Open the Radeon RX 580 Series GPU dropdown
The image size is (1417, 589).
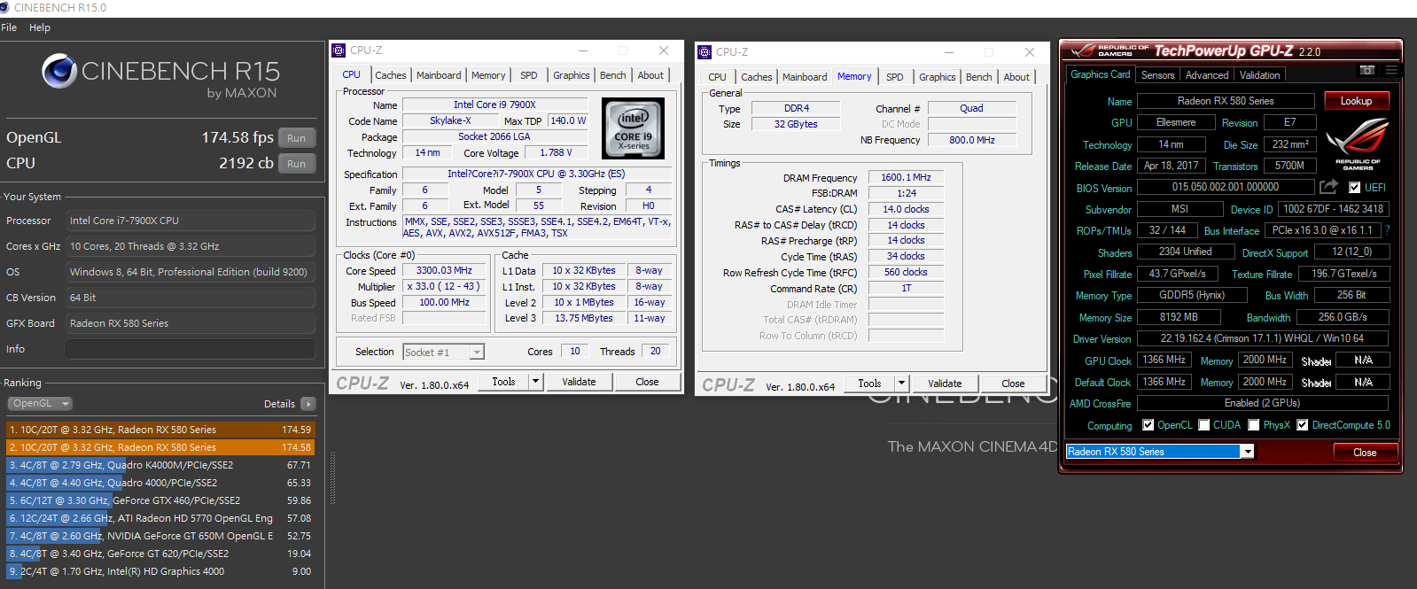pos(1247,452)
